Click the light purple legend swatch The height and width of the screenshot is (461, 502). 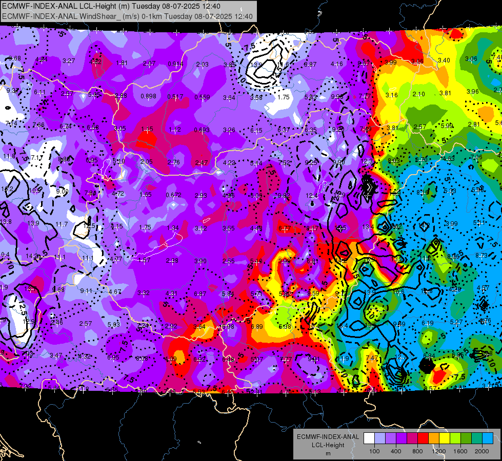pos(391,438)
